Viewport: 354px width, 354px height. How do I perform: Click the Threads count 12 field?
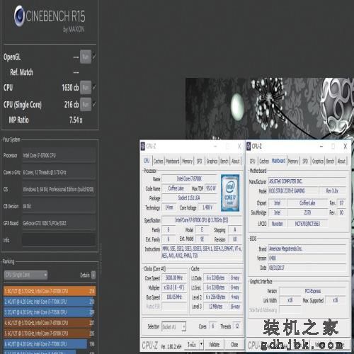[x=237, y=326]
